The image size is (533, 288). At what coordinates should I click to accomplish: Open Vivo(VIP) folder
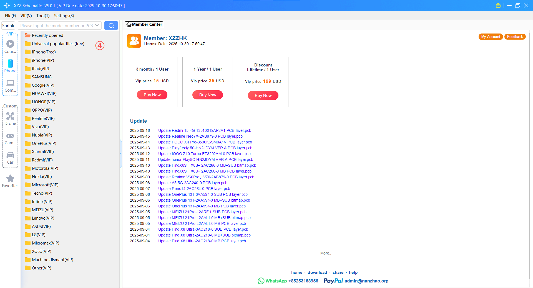[x=37, y=127]
